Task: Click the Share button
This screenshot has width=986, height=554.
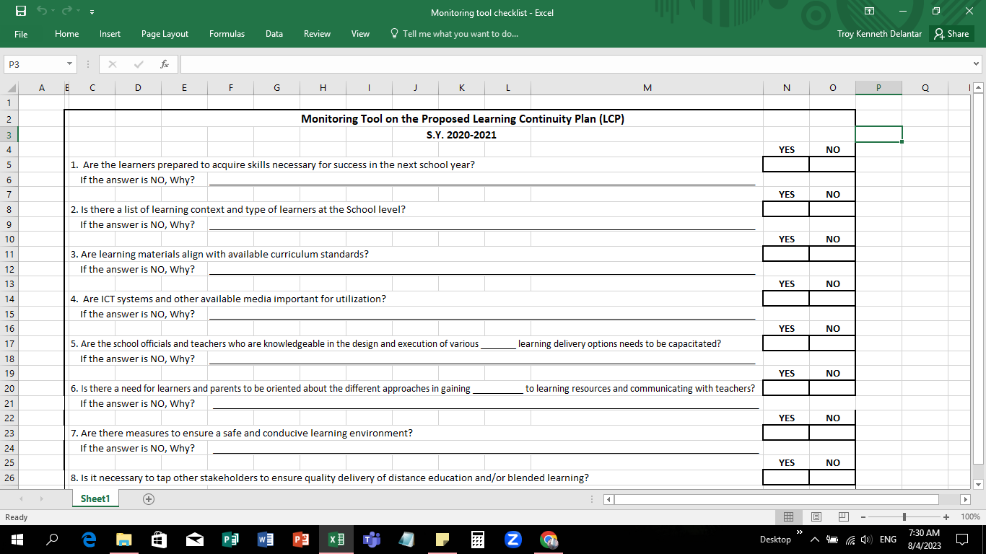Action: [x=951, y=34]
